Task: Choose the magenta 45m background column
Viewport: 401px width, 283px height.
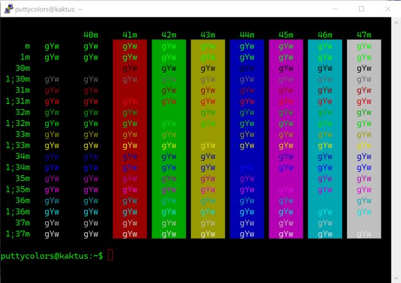Action: coord(286,139)
